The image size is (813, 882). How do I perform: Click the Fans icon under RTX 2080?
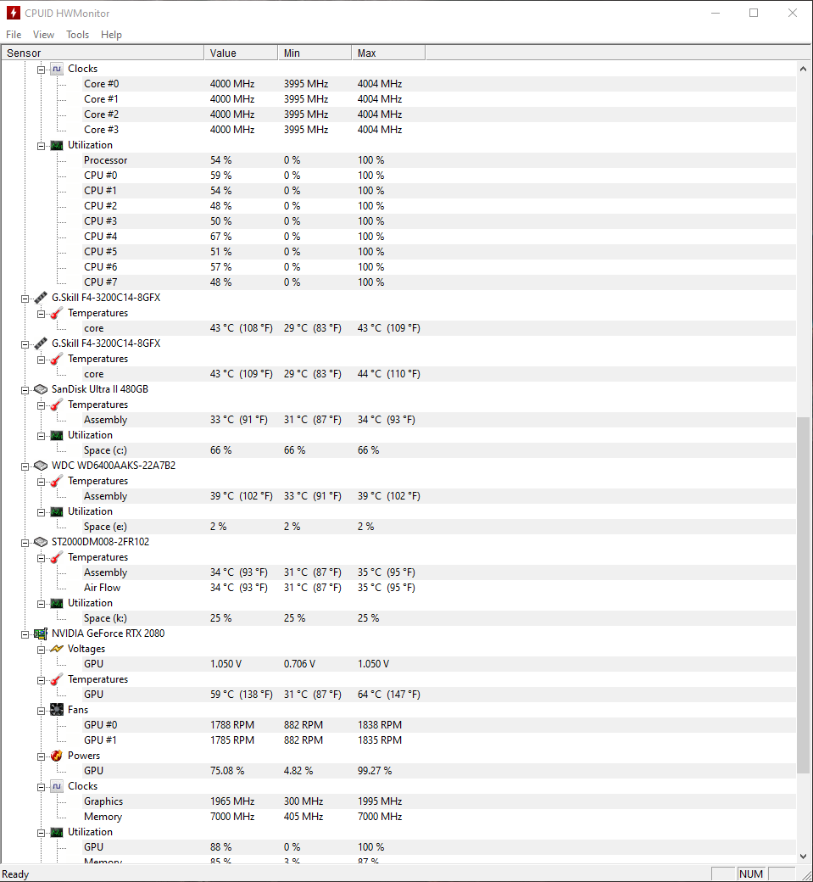pyautogui.click(x=56, y=710)
